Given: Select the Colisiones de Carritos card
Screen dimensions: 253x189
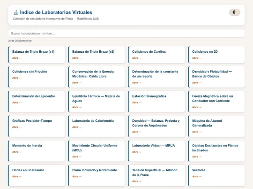Looking at the screenshot, I should click(156, 55).
